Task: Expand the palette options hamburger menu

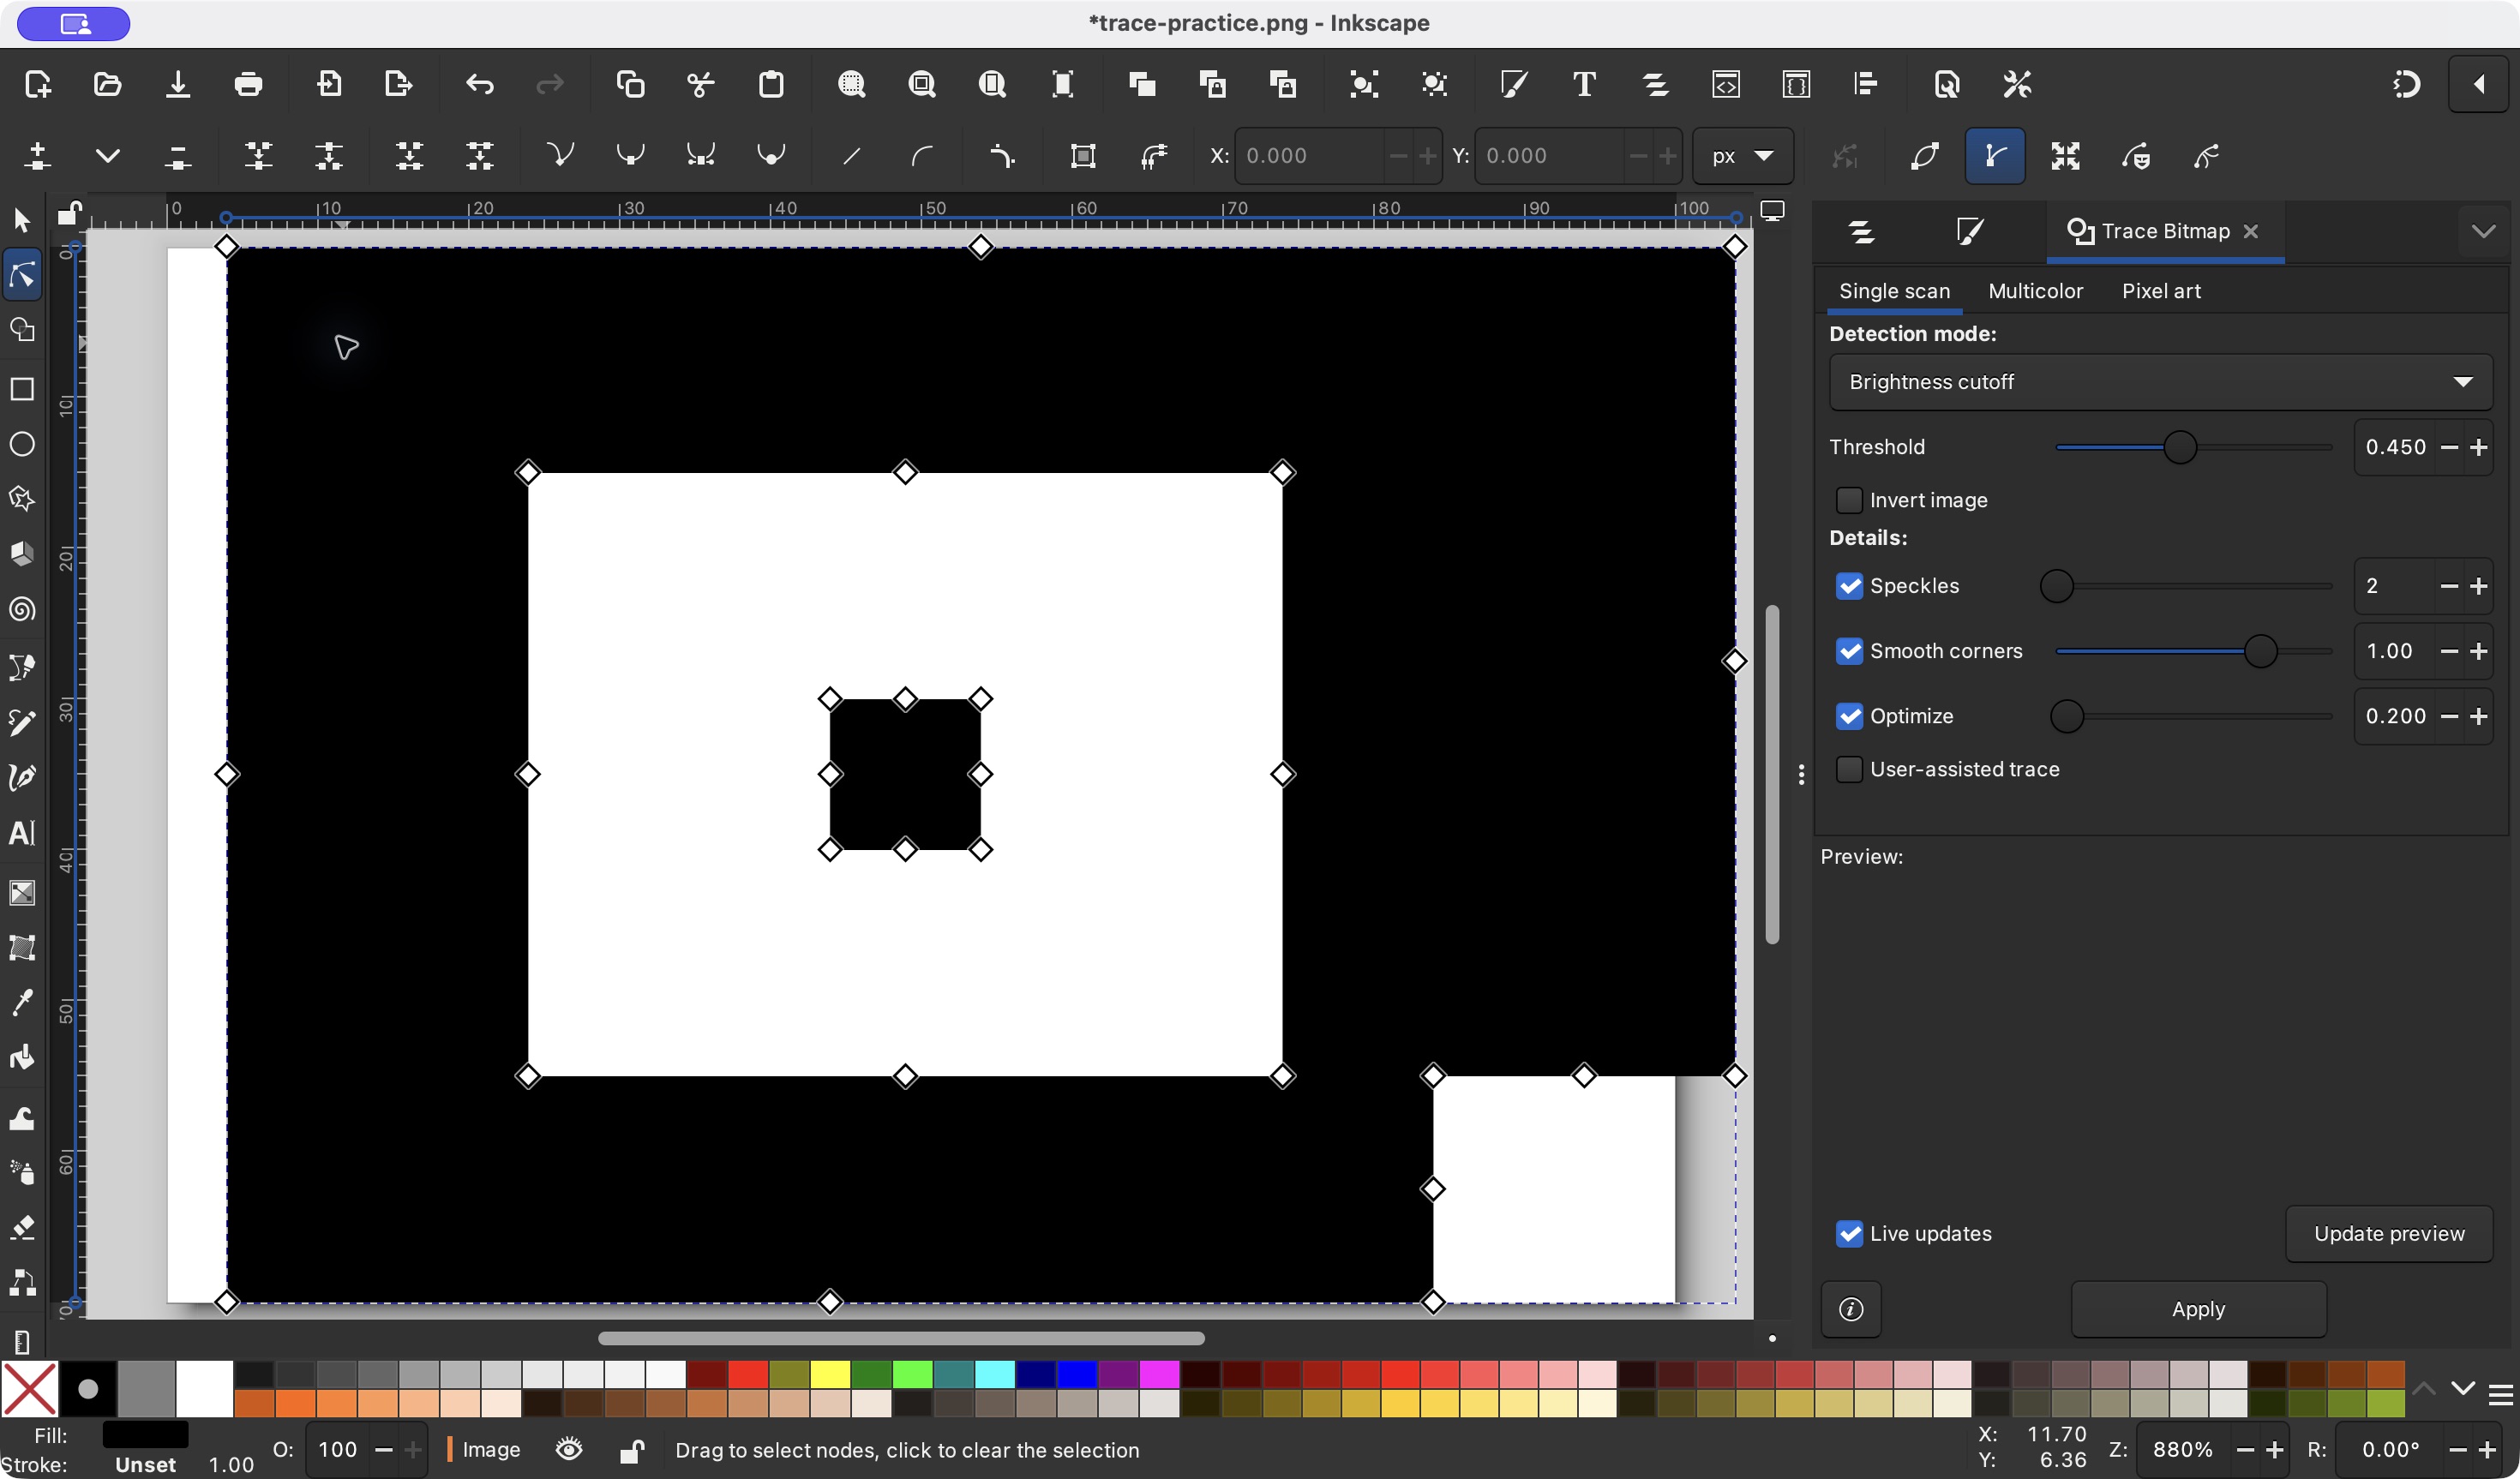Action: 2501,1393
